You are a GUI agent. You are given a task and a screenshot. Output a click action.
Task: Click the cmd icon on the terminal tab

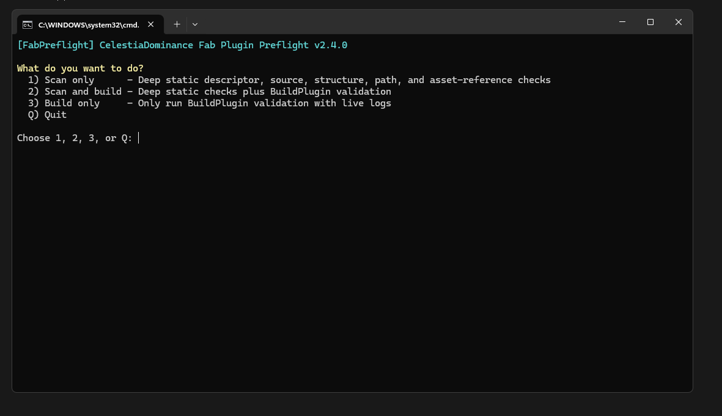[x=28, y=25]
